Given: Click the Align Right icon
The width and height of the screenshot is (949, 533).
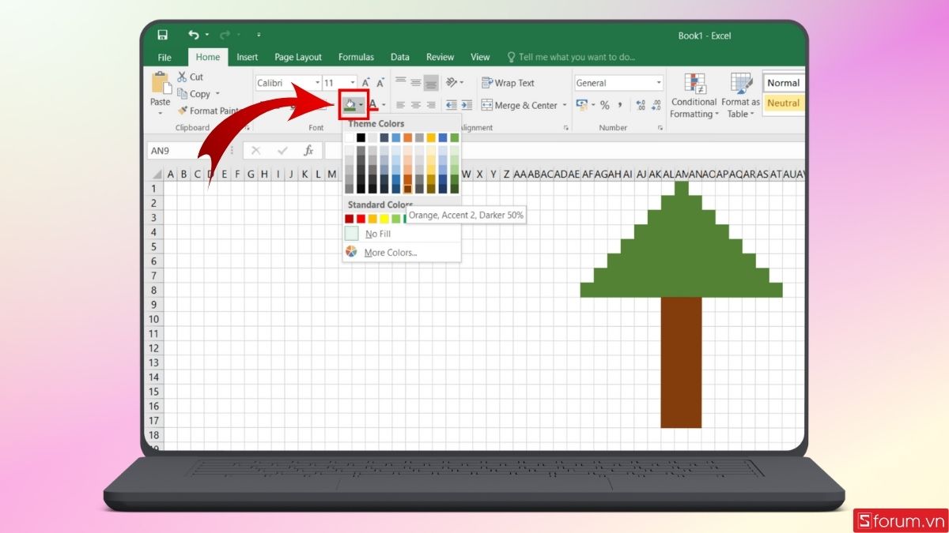Looking at the screenshot, I should pos(431,105).
